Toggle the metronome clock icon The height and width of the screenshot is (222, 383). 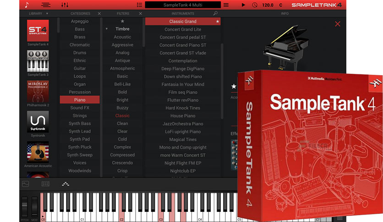tap(255, 5)
